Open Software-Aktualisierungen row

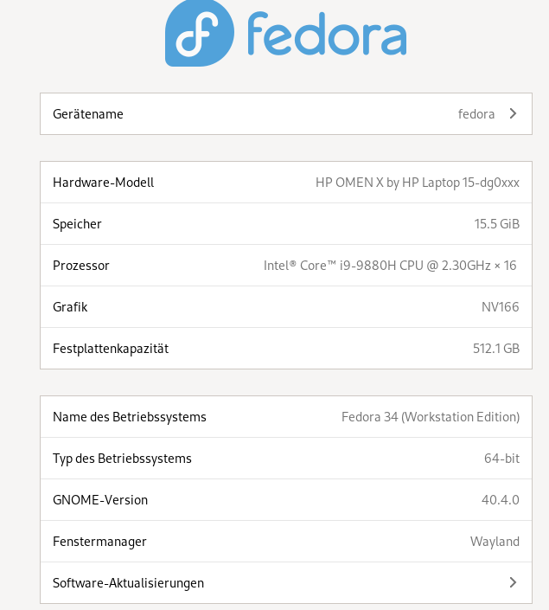(286, 582)
